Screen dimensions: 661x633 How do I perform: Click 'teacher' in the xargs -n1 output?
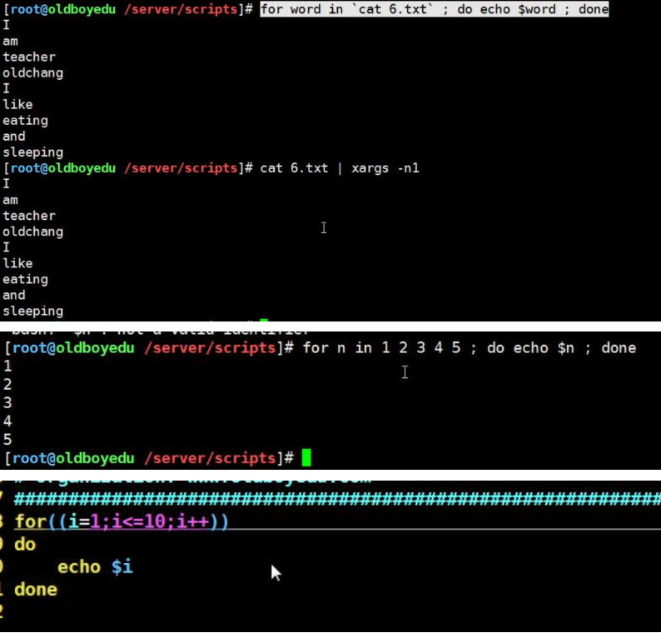click(29, 216)
